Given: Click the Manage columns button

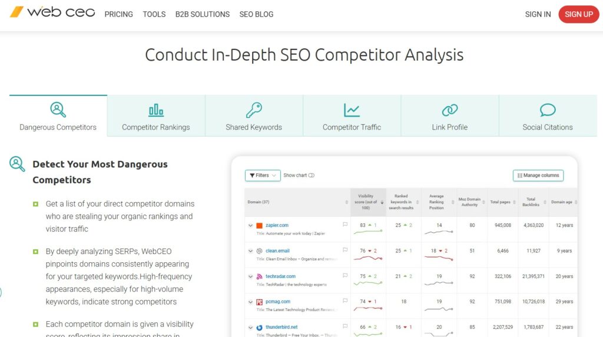Looking at the screenshot, I should pyautogui.click(x=538, y=175).
